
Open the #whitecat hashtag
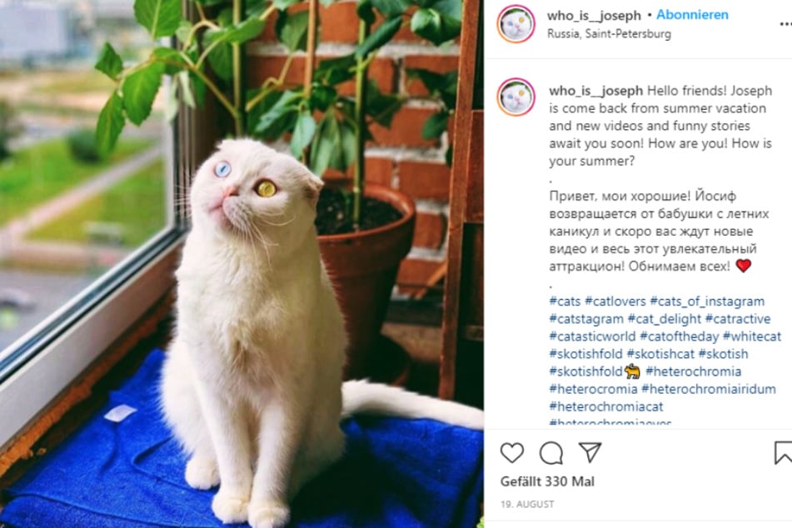click(x=752, y=336)
